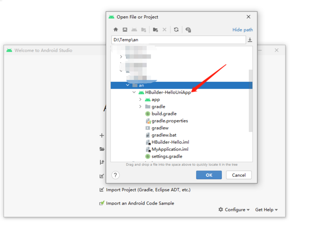Select the gradle.properties file icon
Screen dimensions: 324x235
point(148,121)
